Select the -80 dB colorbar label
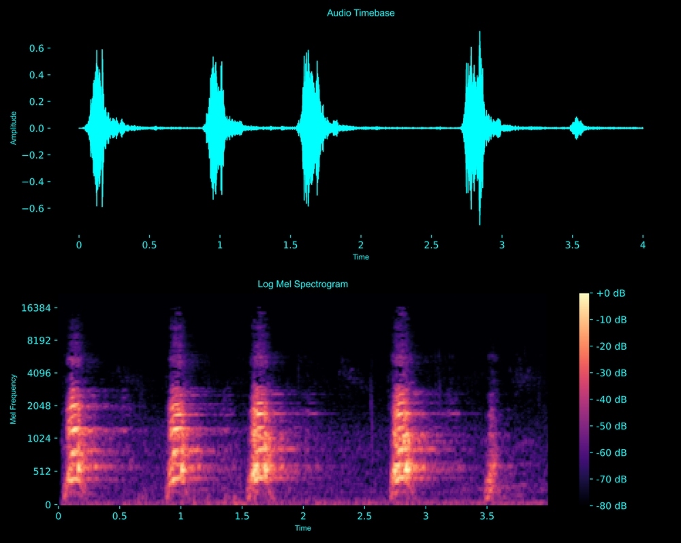 (610, 506)
